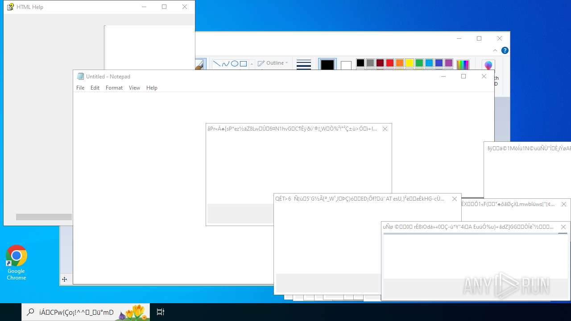Pick the dark red palette swatch

380,63
